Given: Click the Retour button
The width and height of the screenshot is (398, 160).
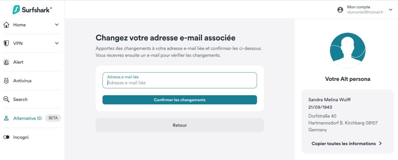Looking at the screenshot, I should point(180,125).
